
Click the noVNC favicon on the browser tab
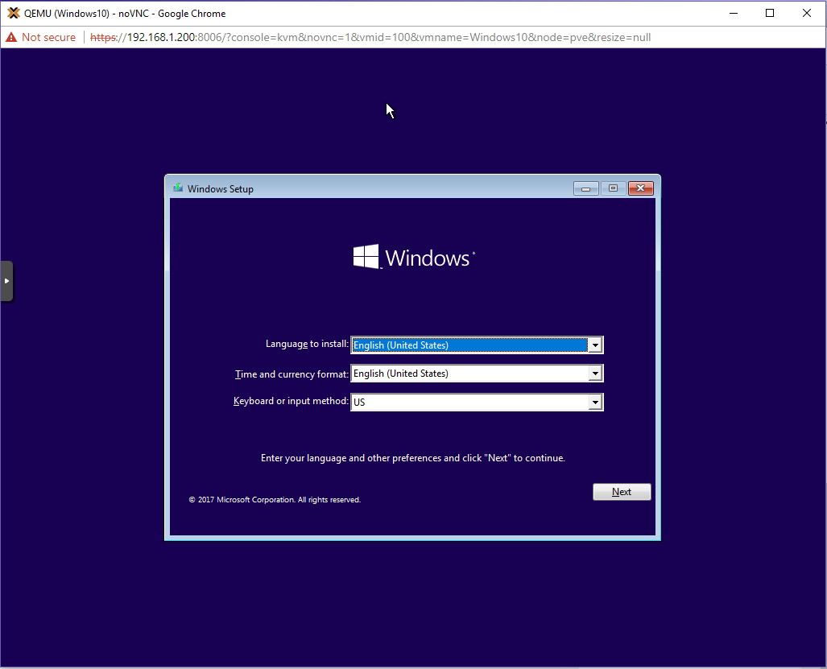pos(13,13)
